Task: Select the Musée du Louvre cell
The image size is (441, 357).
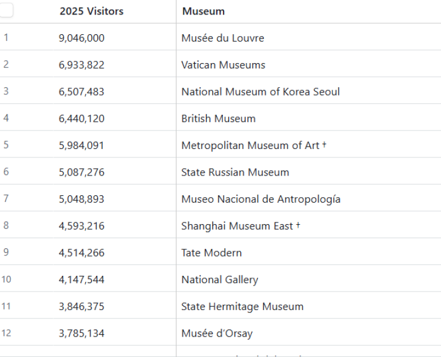Action: click(223, 38)
